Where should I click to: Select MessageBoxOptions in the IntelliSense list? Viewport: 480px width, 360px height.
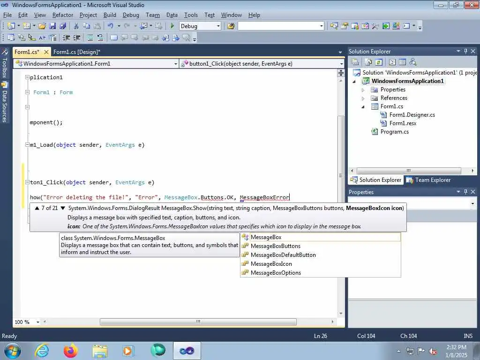tap(321, 273)
